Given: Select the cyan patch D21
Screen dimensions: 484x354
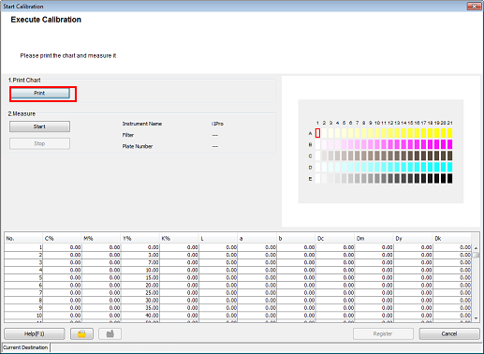Looking at the screenshot, I should [x=449, y=167].
